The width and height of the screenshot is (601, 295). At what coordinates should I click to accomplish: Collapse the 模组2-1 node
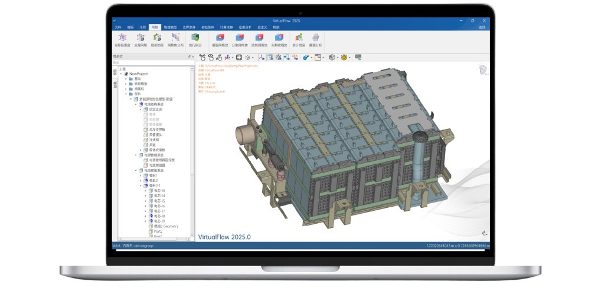click(141, 185)
